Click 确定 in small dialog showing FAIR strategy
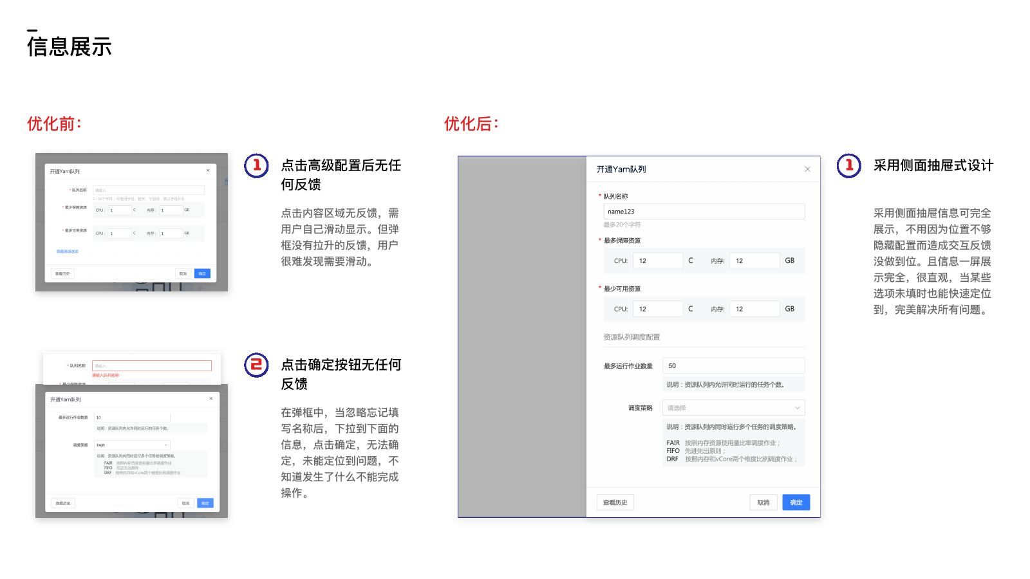Viewport: 1030px width, 579px height. 205,503
